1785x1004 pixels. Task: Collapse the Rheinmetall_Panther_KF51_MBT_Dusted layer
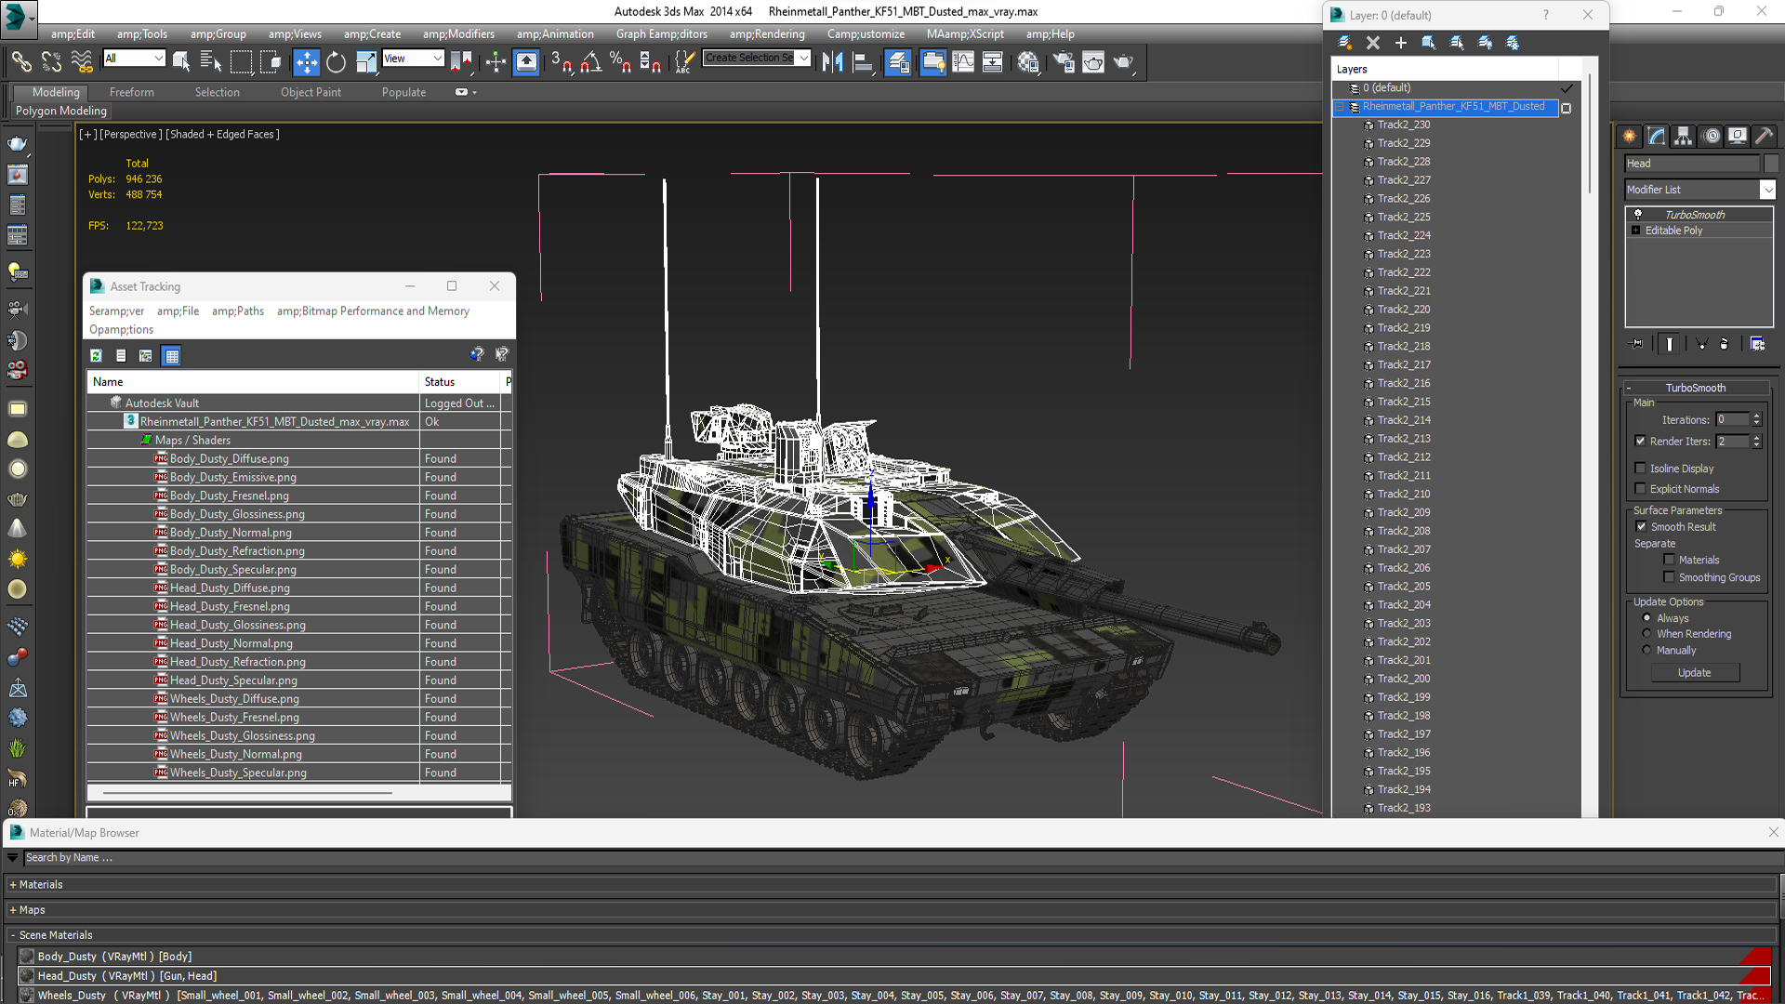point(1340,107)
